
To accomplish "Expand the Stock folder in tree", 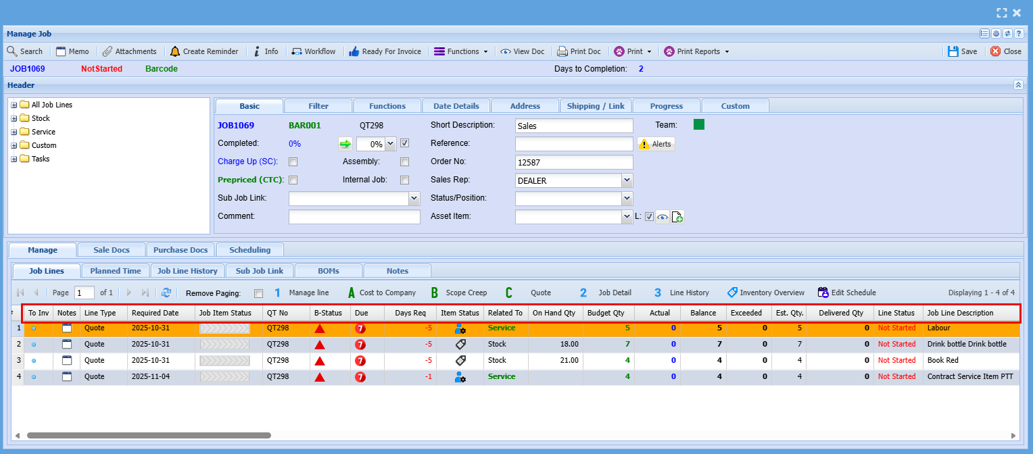I will point(14,119).
